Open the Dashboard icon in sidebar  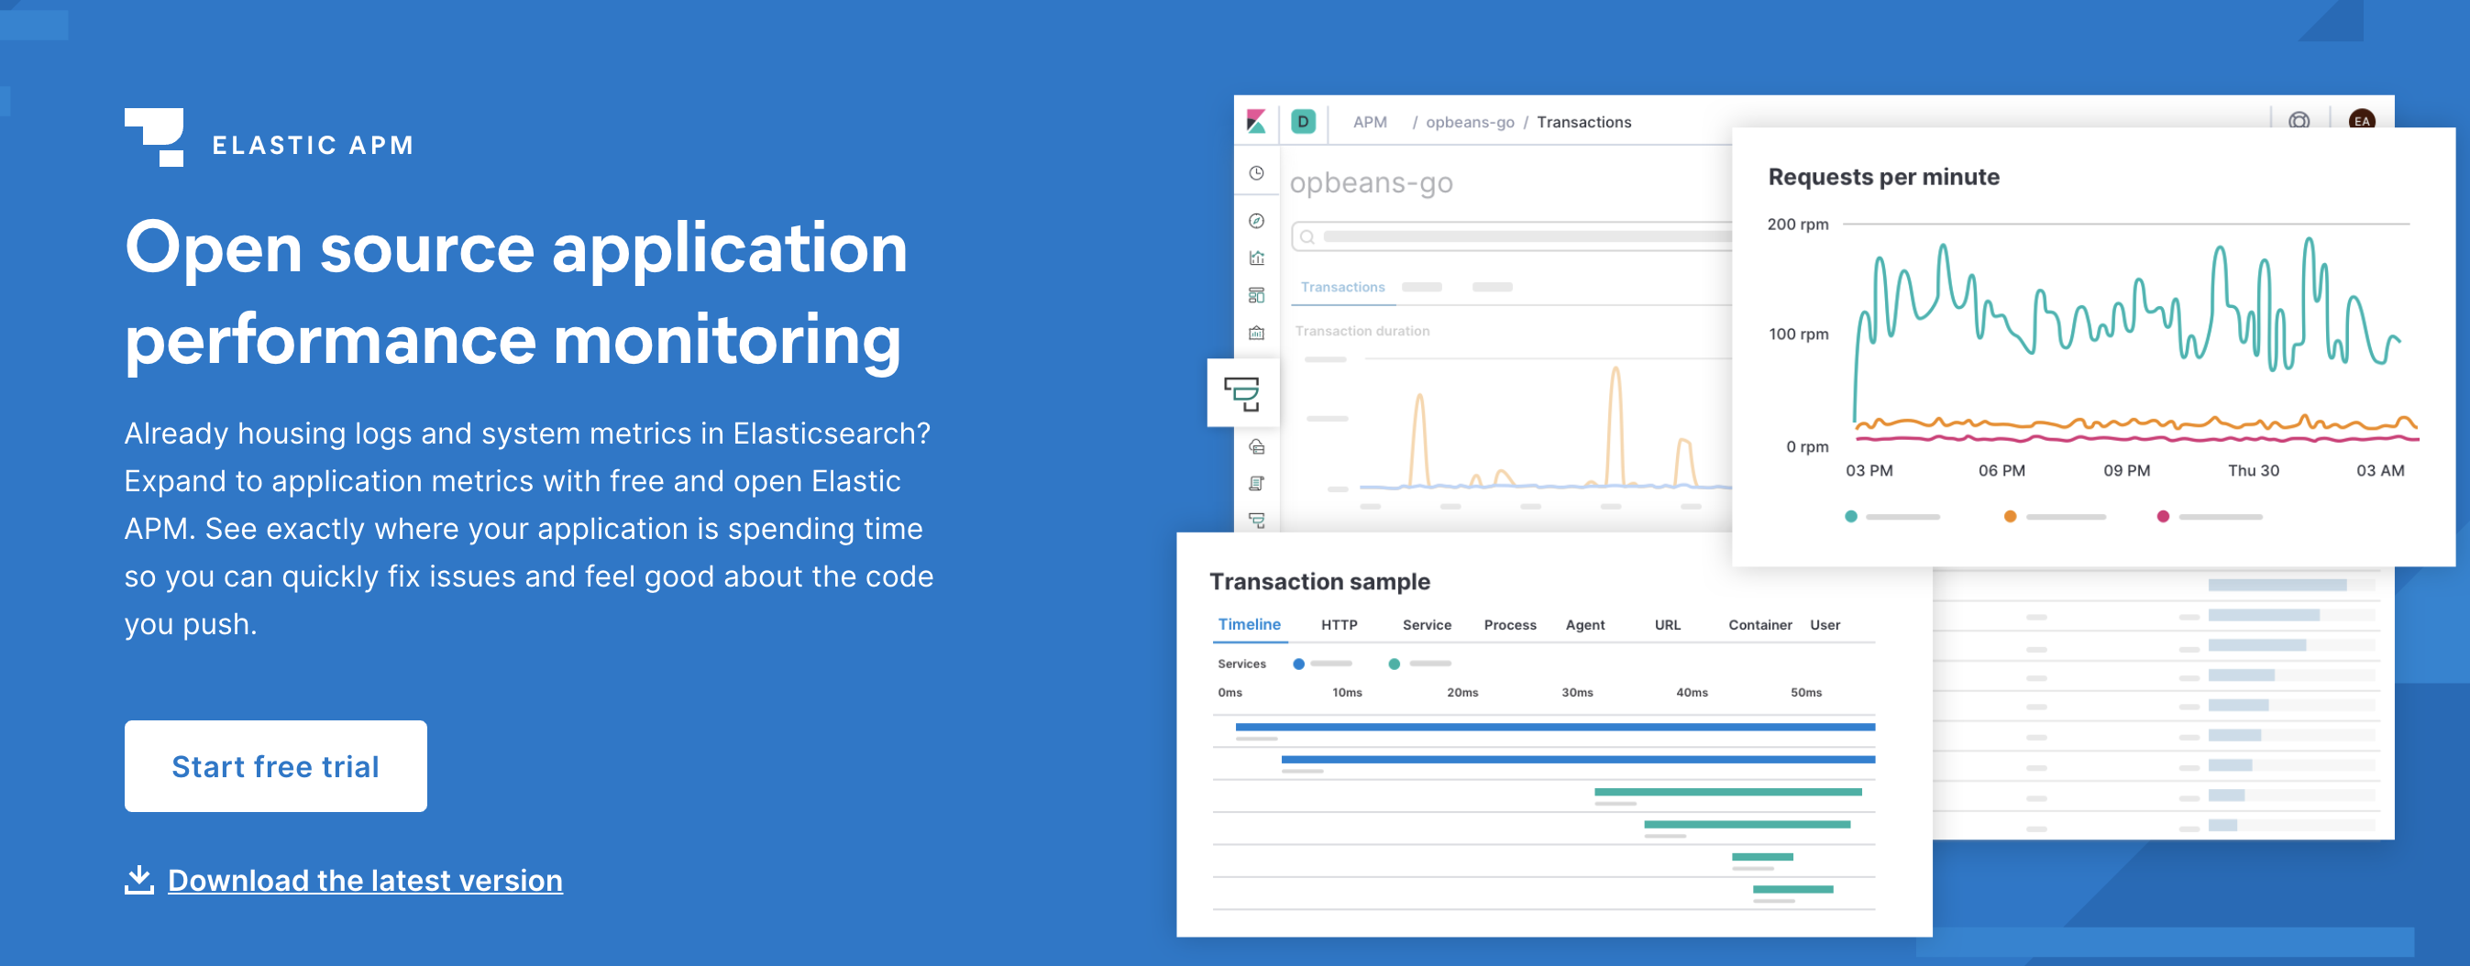tap(1256, 296)
